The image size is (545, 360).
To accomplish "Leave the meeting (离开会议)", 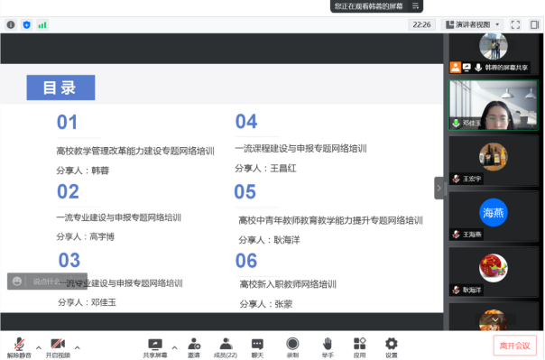I will click(514, 346).
